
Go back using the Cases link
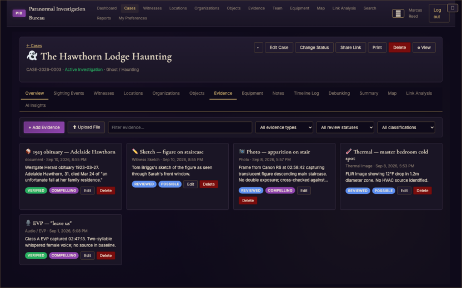[34, 45]
